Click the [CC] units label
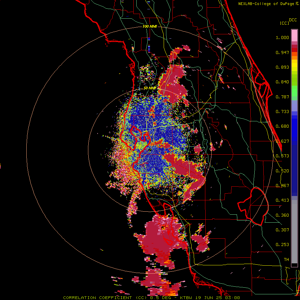 (x=284, y=23)
